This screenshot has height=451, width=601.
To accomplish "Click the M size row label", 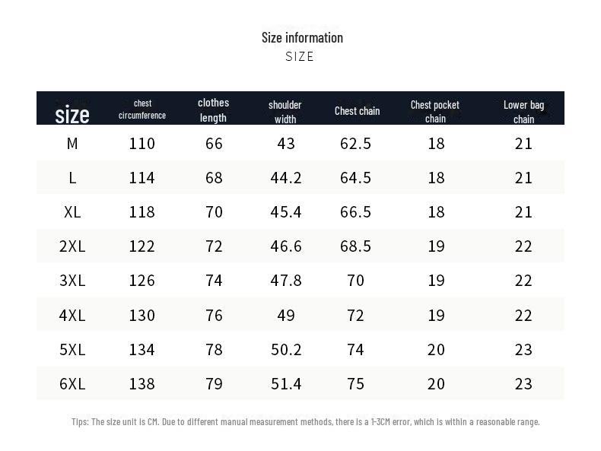I will (72, 143).
